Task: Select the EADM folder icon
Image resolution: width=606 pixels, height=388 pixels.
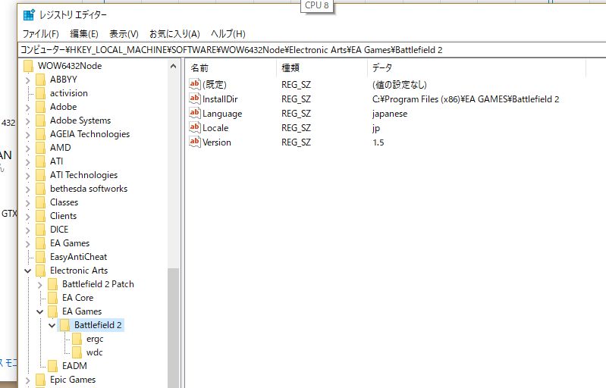Action: pos(53,365)
